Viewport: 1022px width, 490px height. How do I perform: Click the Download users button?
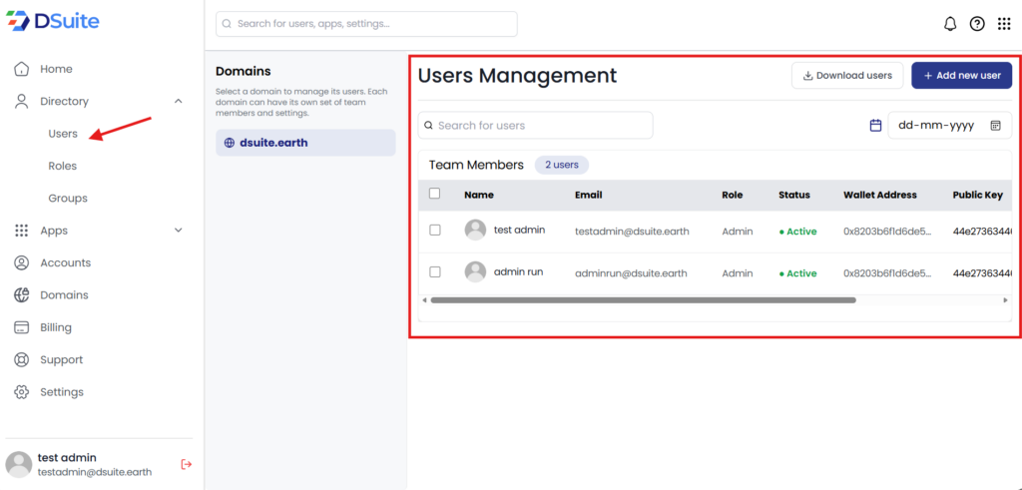(x=847, y=76)
